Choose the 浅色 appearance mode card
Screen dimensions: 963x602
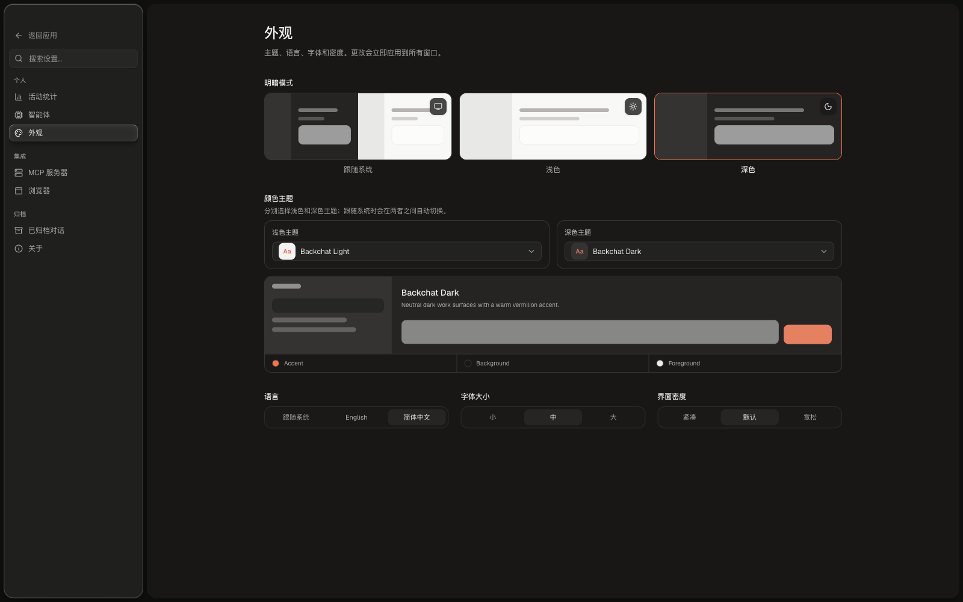[553, 126]
